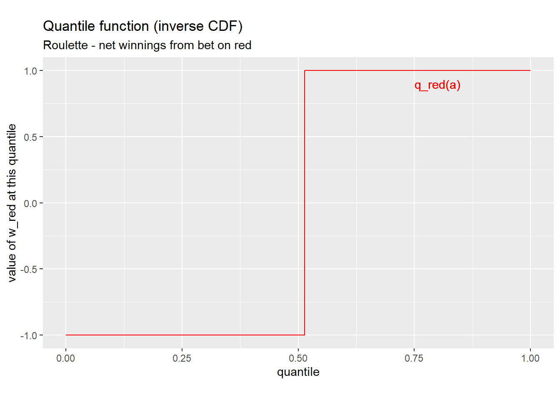Click the red q_red(a) annotation label

(x=437, y=85)
